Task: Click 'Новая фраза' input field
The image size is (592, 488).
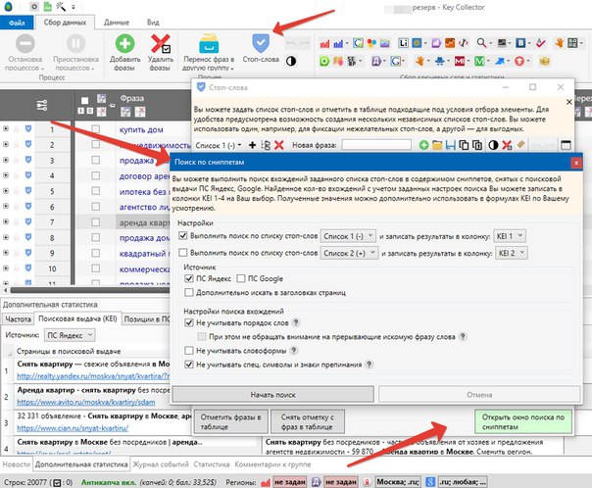Action: (376, 145)
